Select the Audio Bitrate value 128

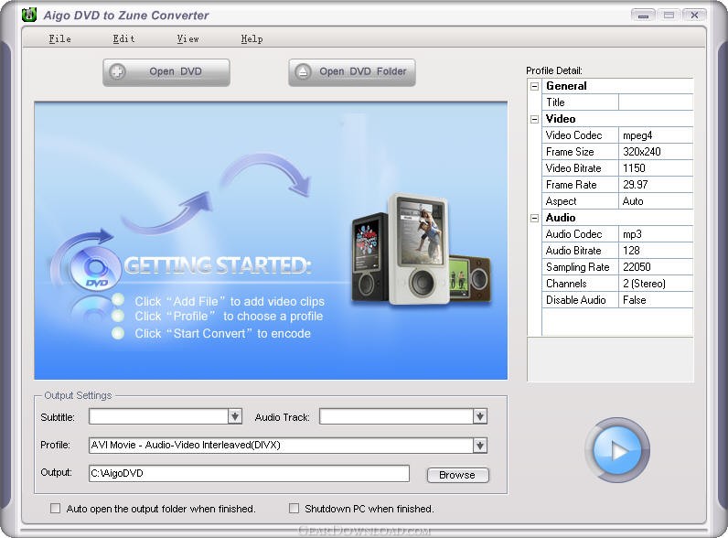[x=656, y=251]
